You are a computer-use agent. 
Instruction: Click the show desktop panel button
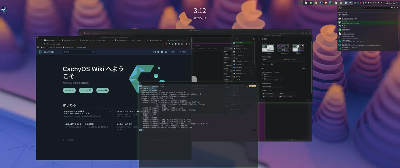pyautogui.click(x=394, y=3)
